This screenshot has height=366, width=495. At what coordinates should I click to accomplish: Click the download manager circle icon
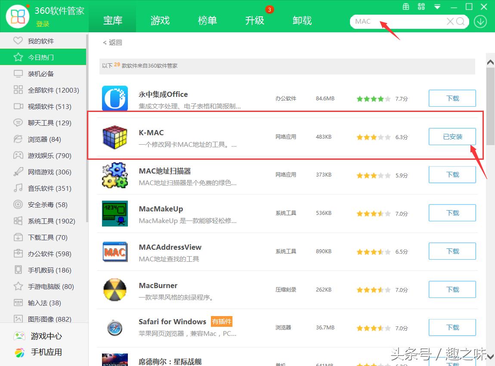tap(480, 21)
